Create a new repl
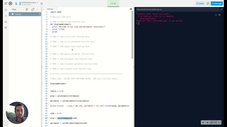 (x=217, y=4)
